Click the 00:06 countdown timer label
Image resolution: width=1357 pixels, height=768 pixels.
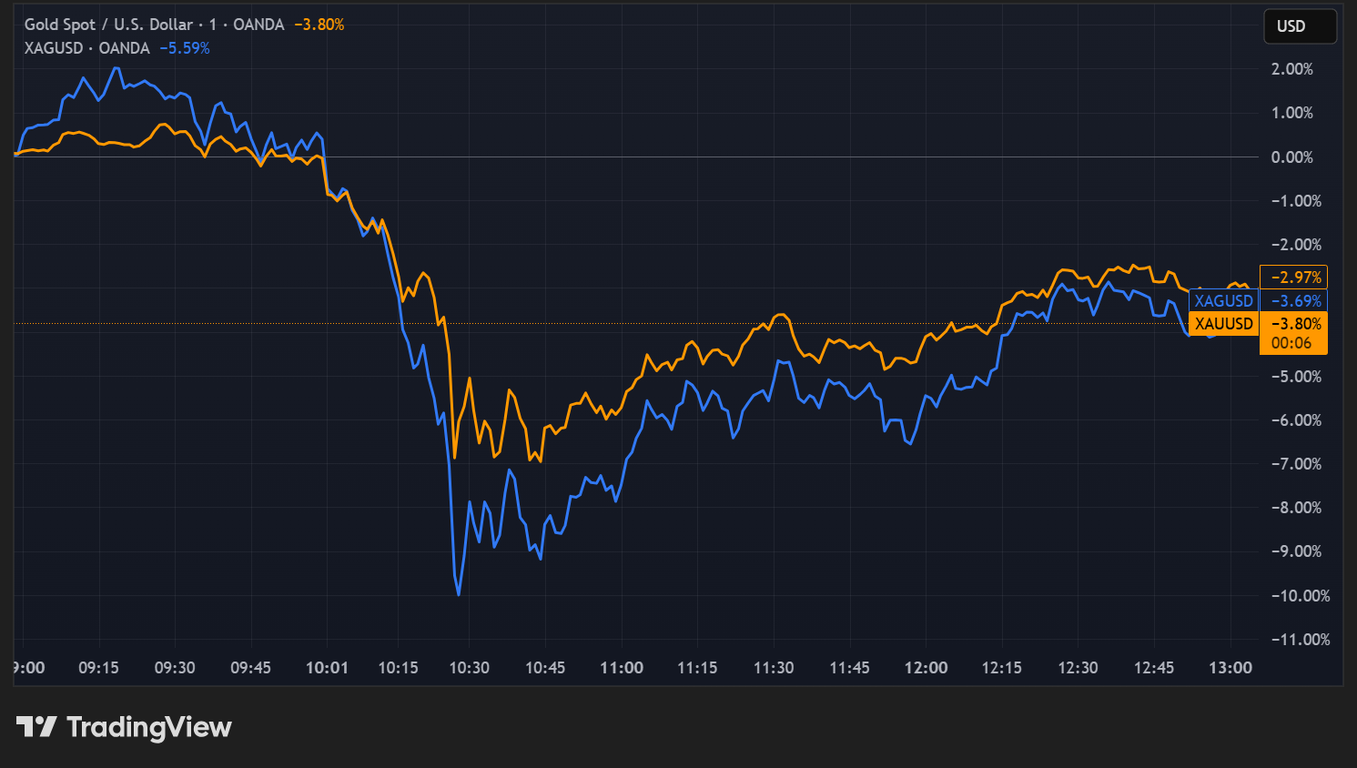coord(1291,343)
